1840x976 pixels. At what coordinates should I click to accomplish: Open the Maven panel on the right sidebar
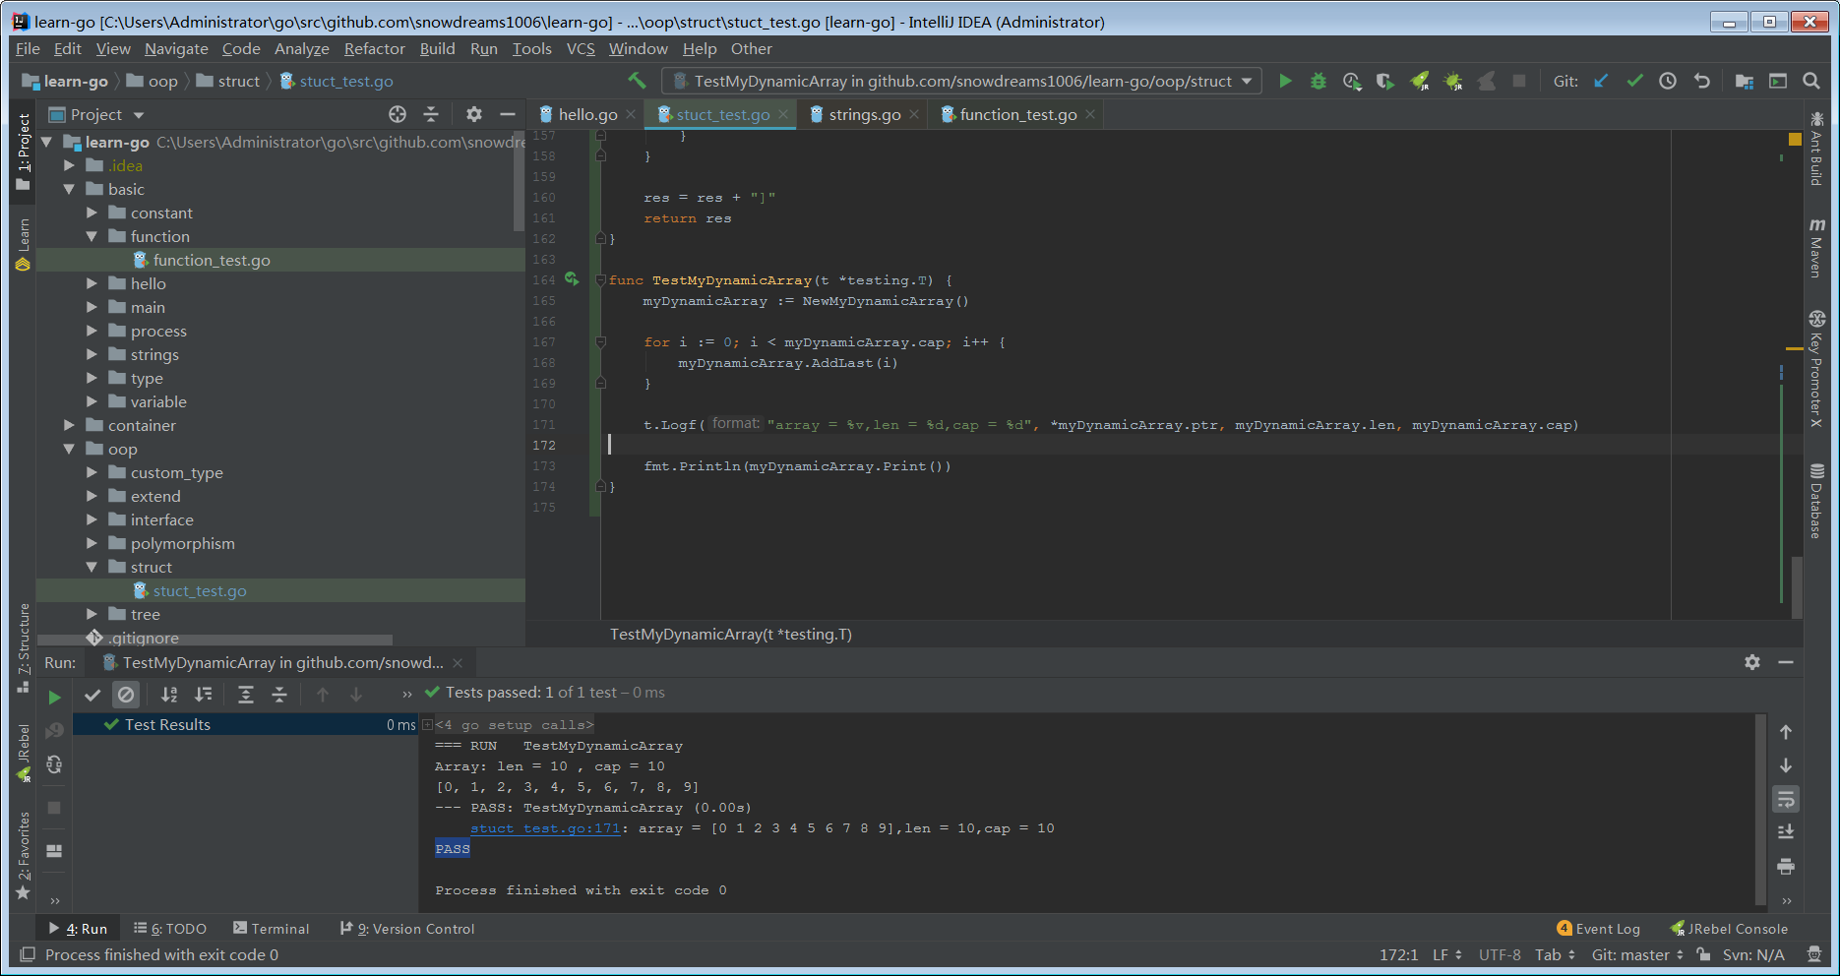coord(1817,244)
